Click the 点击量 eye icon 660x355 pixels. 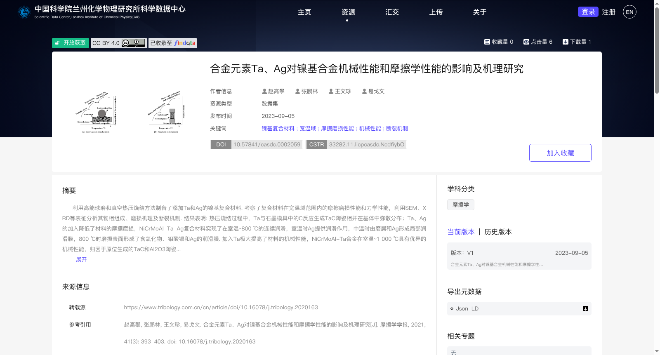[526, 42]
